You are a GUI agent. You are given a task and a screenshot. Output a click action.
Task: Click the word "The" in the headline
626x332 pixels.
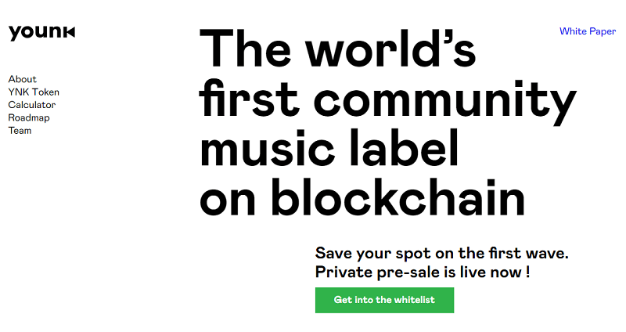(246, 49)
